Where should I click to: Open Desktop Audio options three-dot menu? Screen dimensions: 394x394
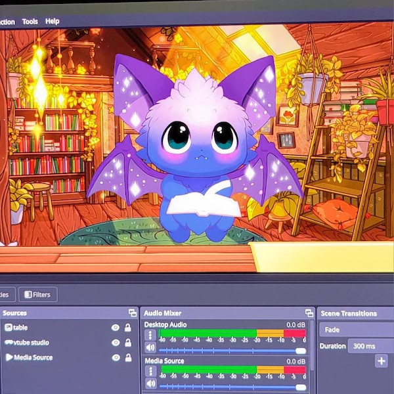[x=150, y=335]
